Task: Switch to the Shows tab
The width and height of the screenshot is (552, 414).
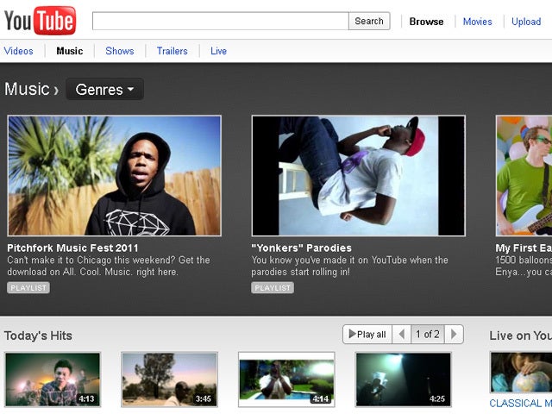Action: [x=120, y=51]
